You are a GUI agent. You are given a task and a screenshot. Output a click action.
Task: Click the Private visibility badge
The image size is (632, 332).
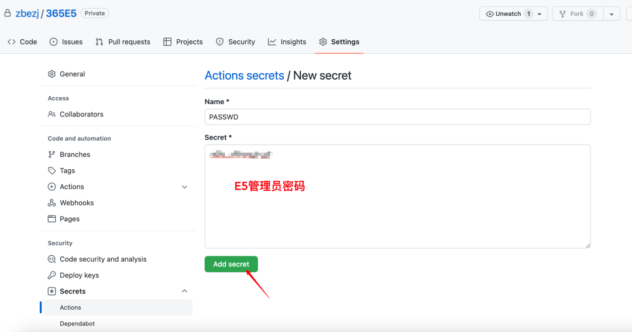point(95,13)
